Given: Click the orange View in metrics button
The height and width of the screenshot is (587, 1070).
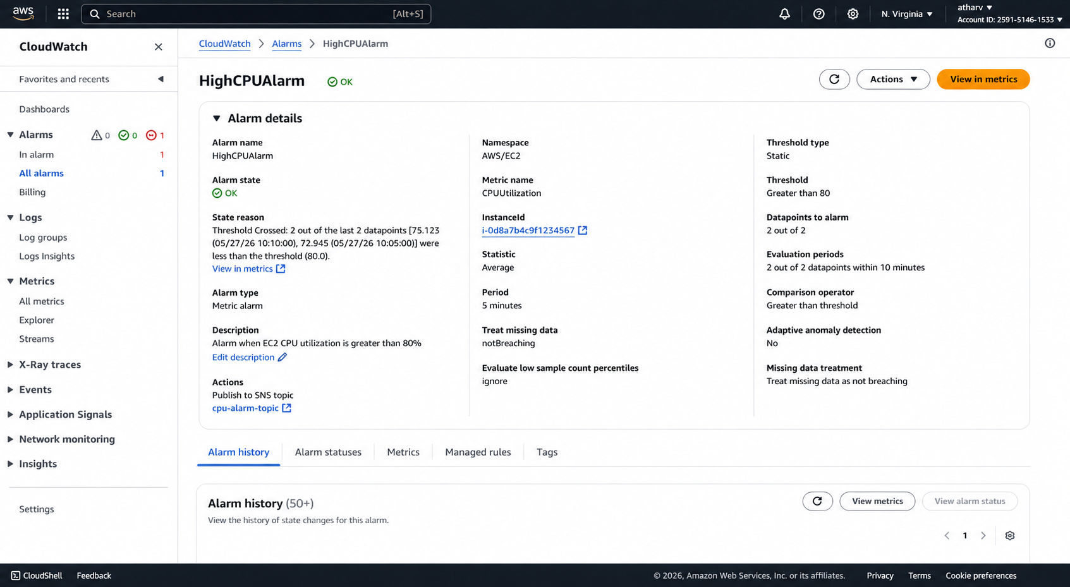Looking at the screenshot, I should [983, 79].
